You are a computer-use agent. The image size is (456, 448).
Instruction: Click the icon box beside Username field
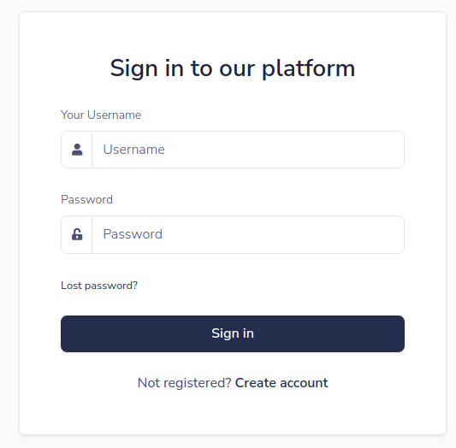(77, 150)
